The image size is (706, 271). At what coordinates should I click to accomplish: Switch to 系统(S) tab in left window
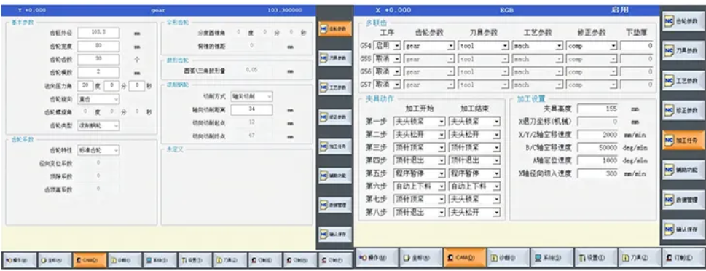click(x=160, y=260)
